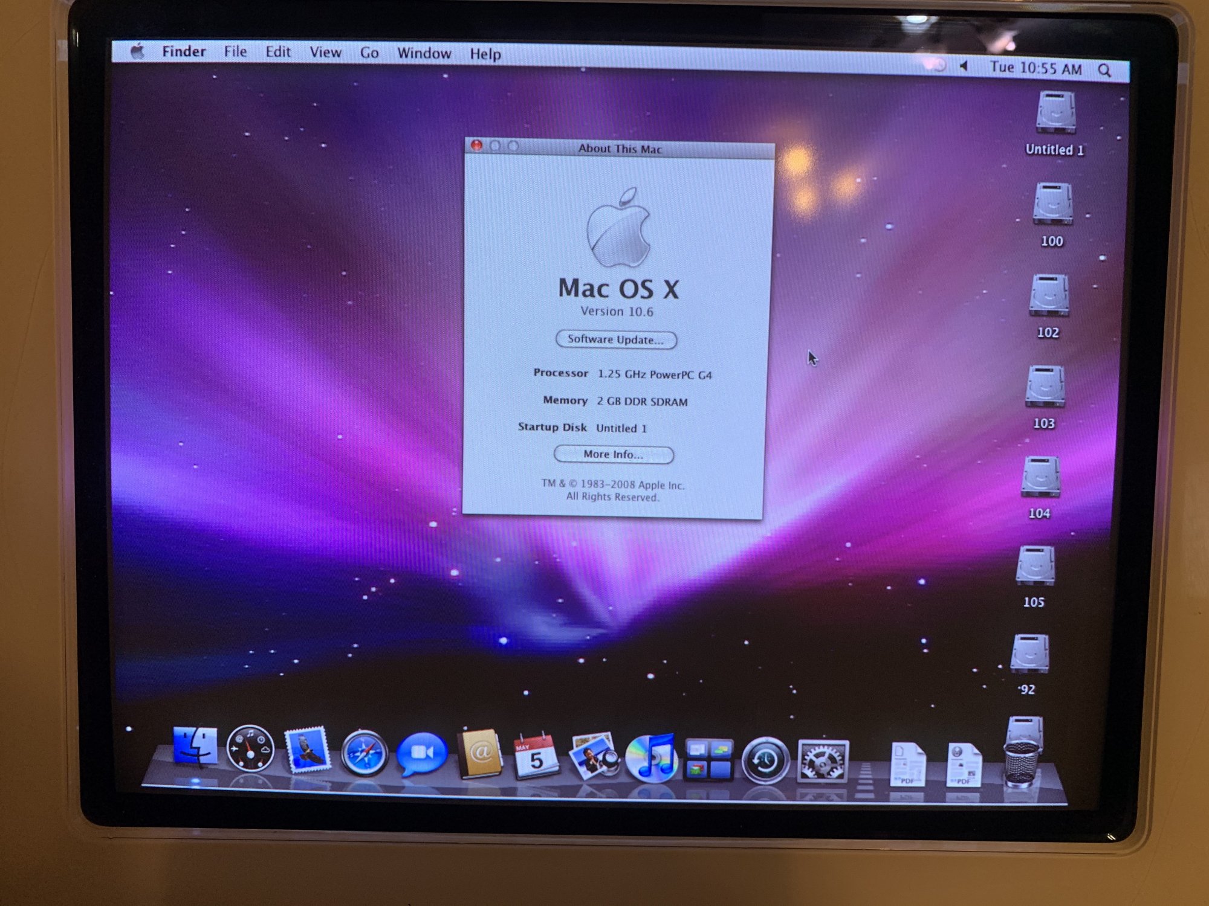Viewport: 1209px width, 906px height.
Task: Open the File menu
Action: [235, 52]
